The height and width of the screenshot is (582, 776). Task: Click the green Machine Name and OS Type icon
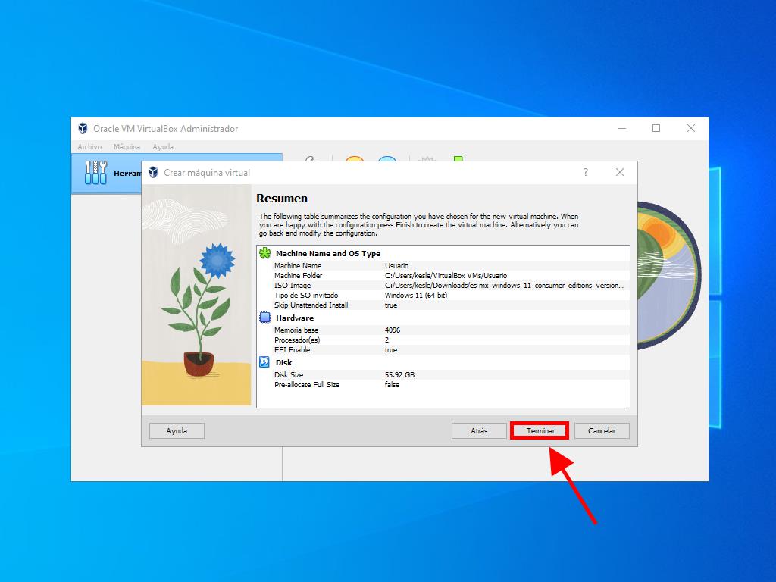264,253
